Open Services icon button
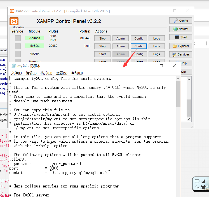Screen dimensions: 209x197 [181, 54]
